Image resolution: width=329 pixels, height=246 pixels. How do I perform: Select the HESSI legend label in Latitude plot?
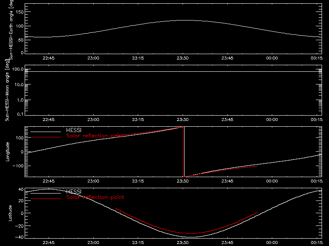coord(74,191)
